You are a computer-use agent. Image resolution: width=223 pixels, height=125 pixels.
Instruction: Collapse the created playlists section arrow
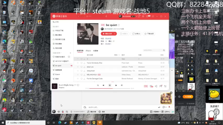point(61,53)
